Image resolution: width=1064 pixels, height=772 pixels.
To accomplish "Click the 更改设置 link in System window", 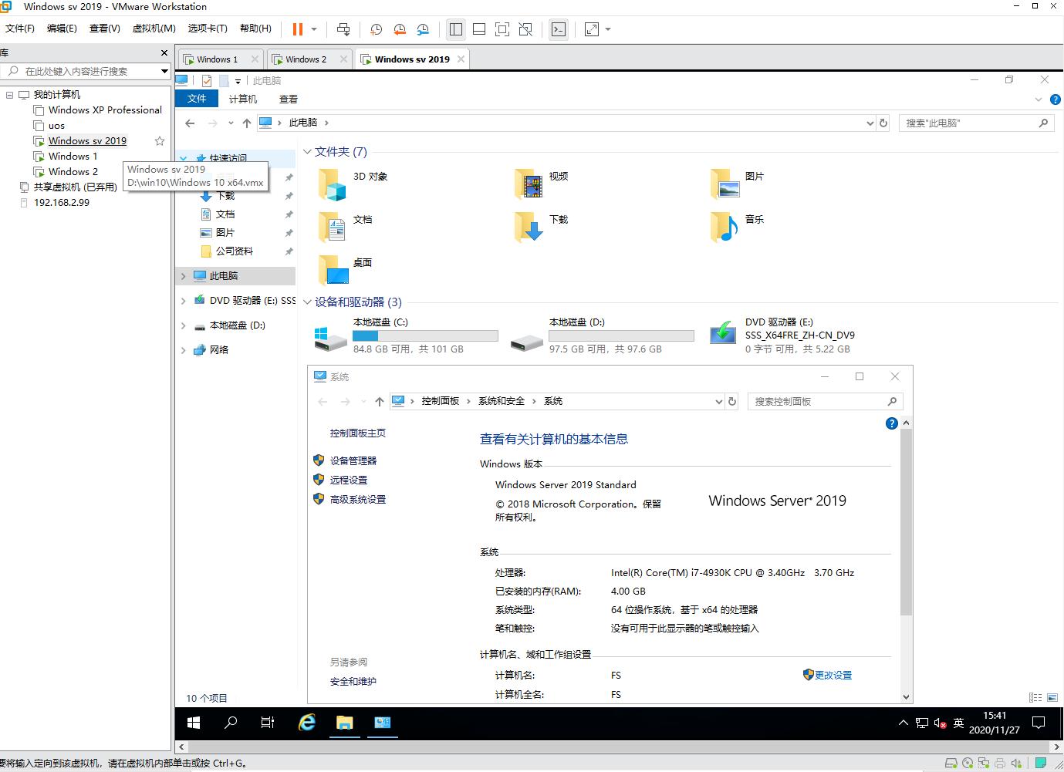I will pyautogui.click(x=833, y=674).
